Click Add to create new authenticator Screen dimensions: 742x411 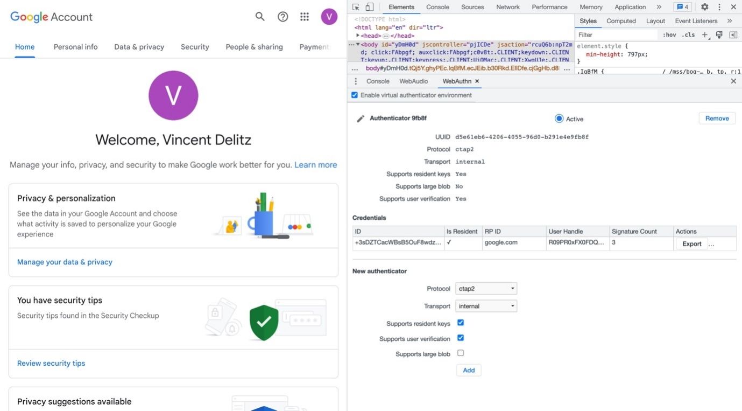(469, 370)
